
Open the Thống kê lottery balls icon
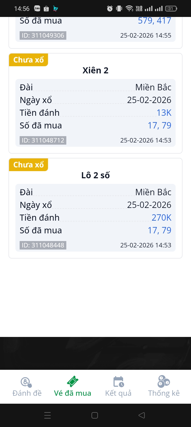tap(164, 382)
